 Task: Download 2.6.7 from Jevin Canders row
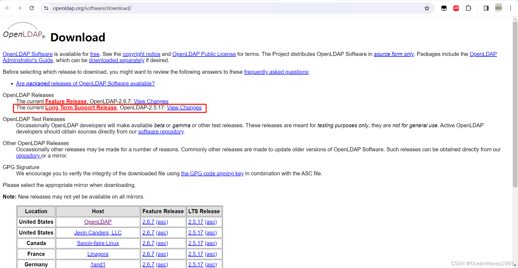coord(148,233)
